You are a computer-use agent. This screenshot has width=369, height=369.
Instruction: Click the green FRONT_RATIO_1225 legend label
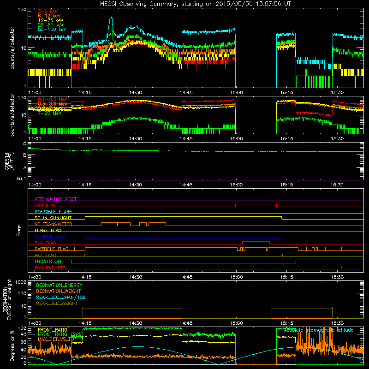[x=60, y=334]
